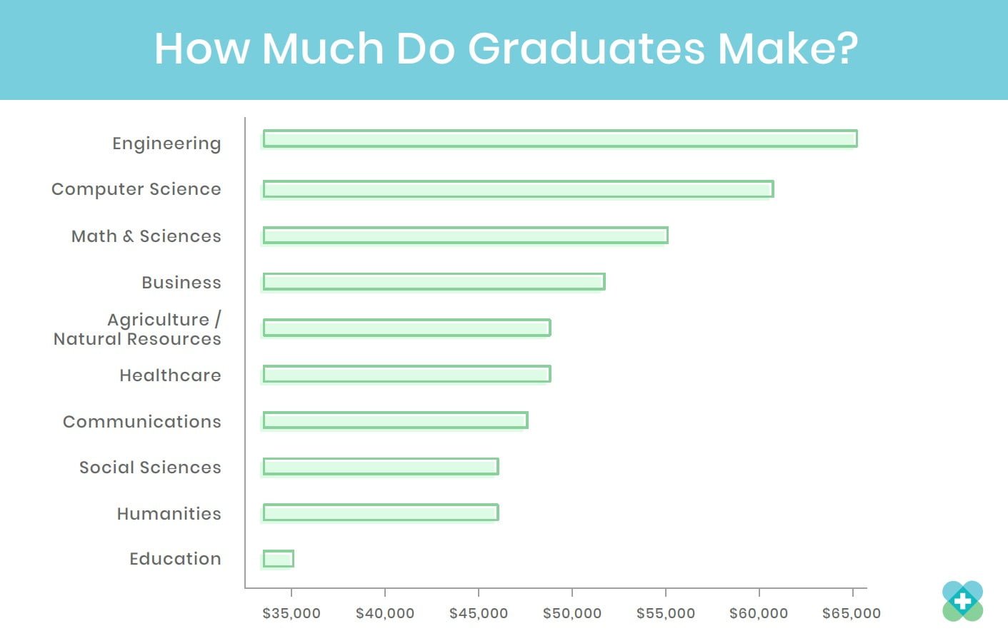Click the Math & Sciences bar
This screenshot has height=641, width=1008.
pos(465,236)
